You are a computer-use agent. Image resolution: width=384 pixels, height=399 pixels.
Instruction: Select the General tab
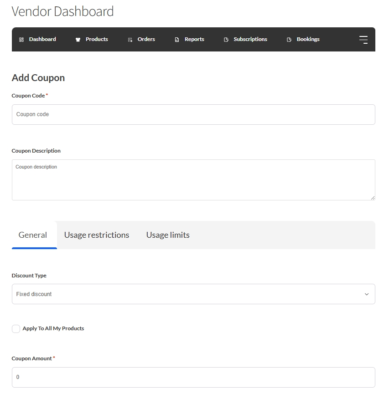coord(33,235)
